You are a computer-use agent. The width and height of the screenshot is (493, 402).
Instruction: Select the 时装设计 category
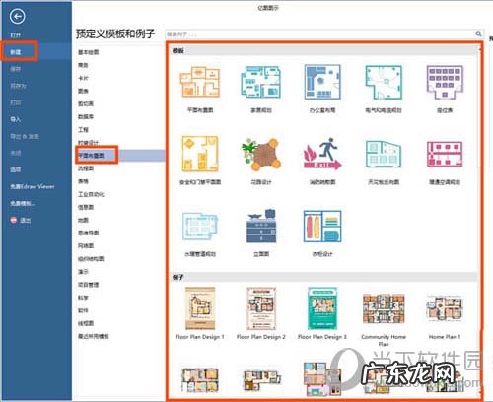tap(89, 143)
